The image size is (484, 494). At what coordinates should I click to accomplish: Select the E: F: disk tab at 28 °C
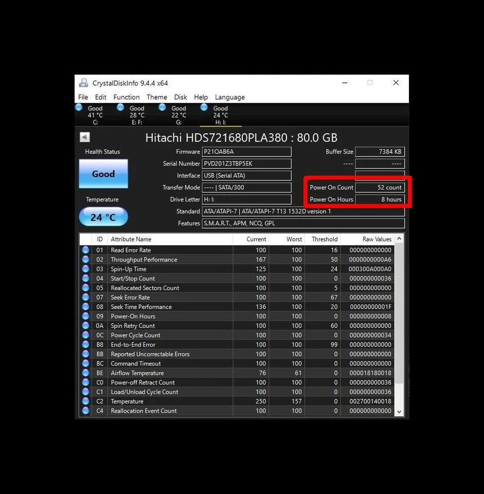point(137,115)
